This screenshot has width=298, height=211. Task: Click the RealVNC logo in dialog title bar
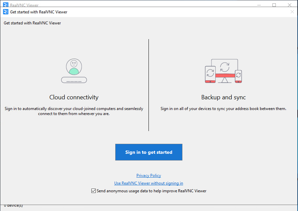pyautogui.click(x=6, y=12)
